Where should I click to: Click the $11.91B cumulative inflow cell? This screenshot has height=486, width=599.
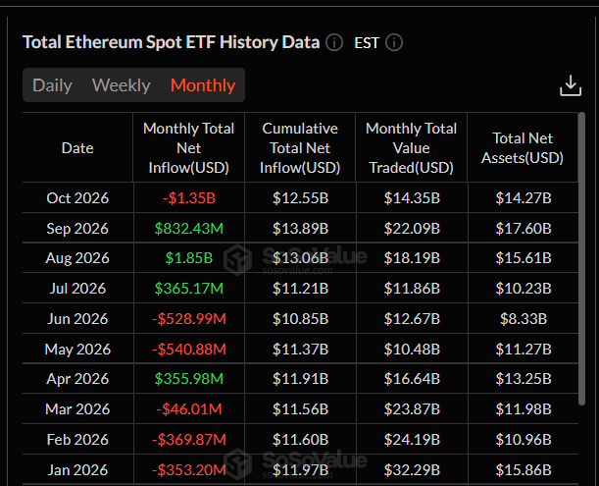[300, 378]
